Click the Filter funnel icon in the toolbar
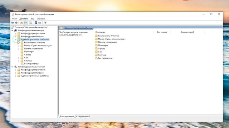Screen dimensions: 229x128 coord(45,23)
